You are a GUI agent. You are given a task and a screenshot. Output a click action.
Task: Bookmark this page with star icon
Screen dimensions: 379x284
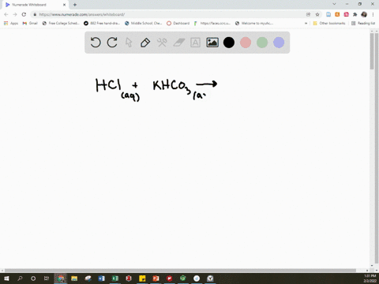tap(317, 14)
